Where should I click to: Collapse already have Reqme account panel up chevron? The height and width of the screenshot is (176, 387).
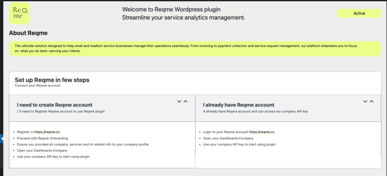[372, 101]
